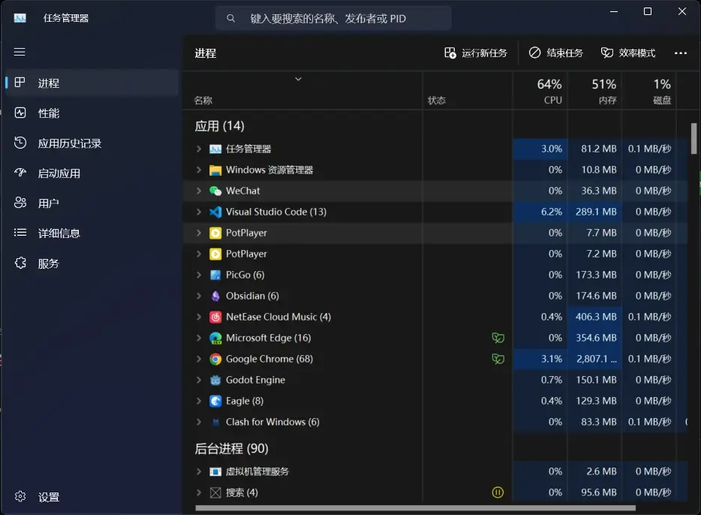Viewport: 701px width, 515px height.
Task: Click the 6.2% CPU cell
Action: click(x=540, y=212)
